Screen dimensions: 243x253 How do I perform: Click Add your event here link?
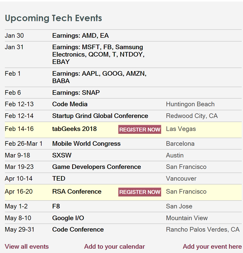click(x=212, y=246)
